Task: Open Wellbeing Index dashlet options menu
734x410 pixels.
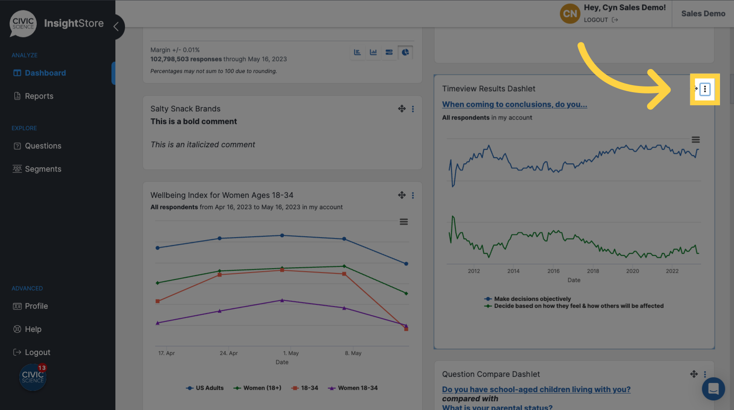Action: (x=413, y=196)
